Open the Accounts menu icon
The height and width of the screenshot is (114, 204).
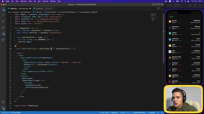coord(3,102)
